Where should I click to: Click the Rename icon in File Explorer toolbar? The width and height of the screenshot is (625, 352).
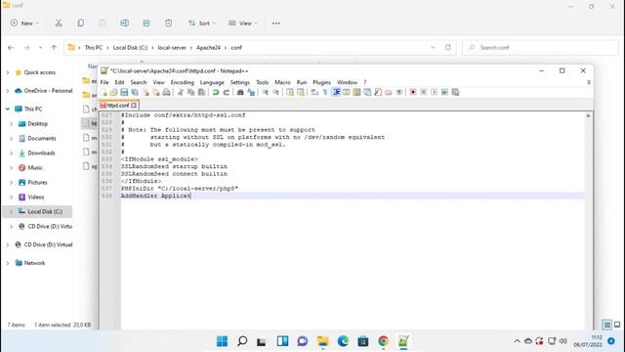124,23
